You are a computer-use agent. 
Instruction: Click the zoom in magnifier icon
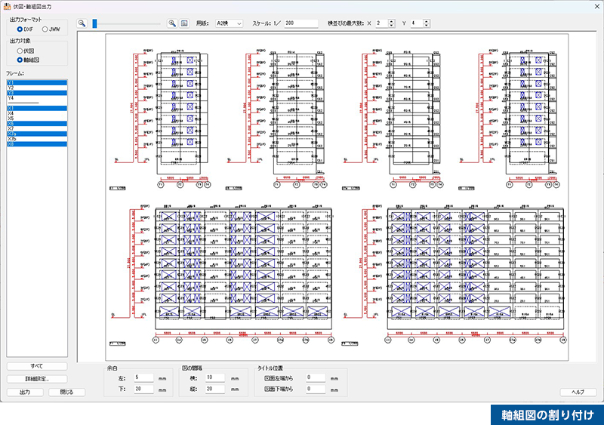(x=172, y=23)
